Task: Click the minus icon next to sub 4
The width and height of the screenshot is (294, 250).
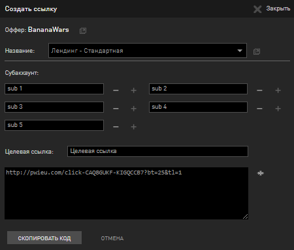Action: [259, 108]
